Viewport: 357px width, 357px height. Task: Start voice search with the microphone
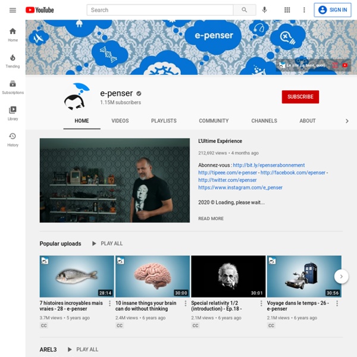click(264, 10)
